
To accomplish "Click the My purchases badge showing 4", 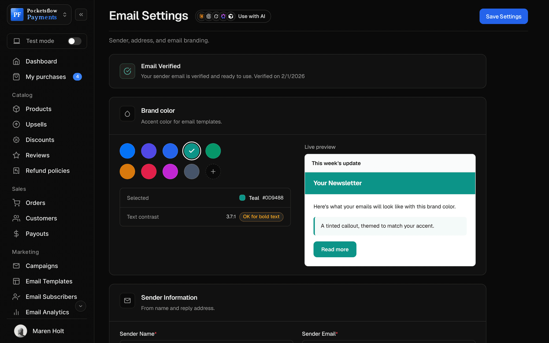I will (x=77, y=77).
